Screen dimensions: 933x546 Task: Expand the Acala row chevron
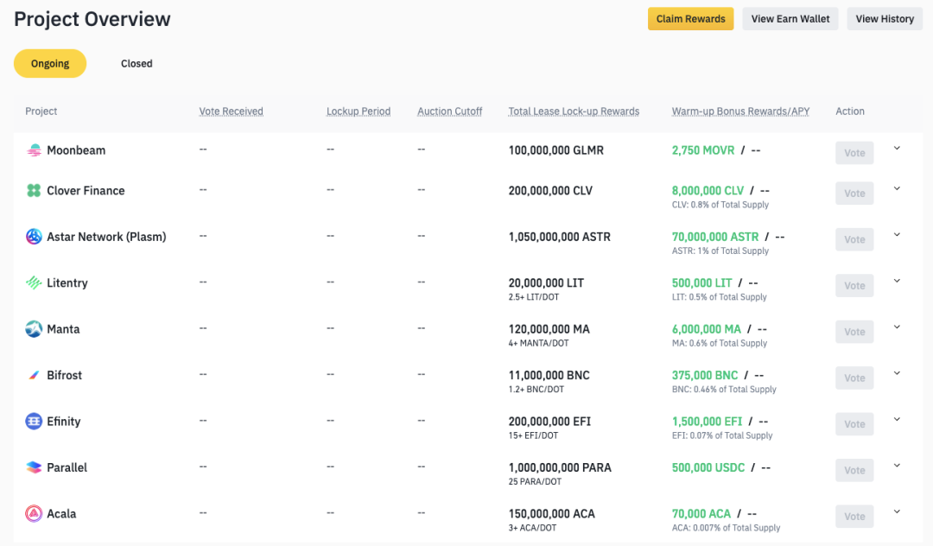[x=897, y=511]
